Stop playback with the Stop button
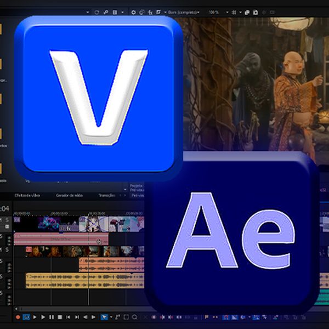This screenshot has height=329, width=329. coord(60,317)
